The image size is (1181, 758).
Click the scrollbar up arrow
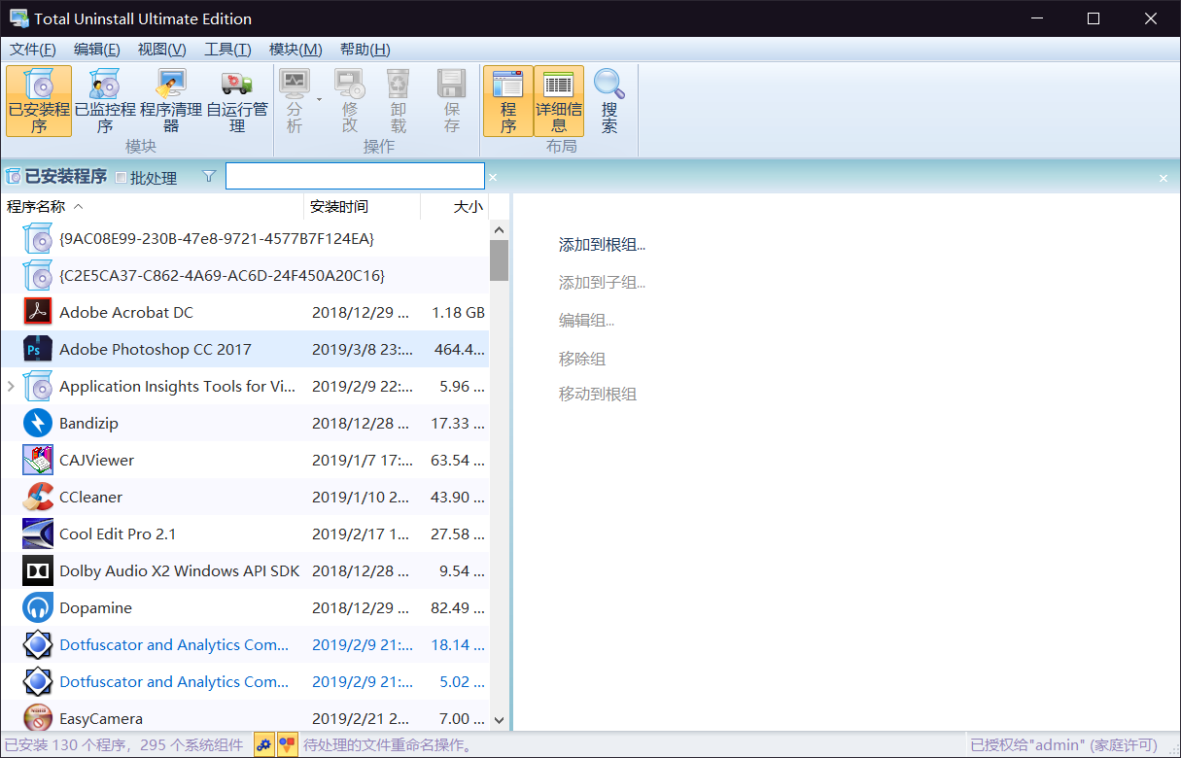(x=499, y=229)
